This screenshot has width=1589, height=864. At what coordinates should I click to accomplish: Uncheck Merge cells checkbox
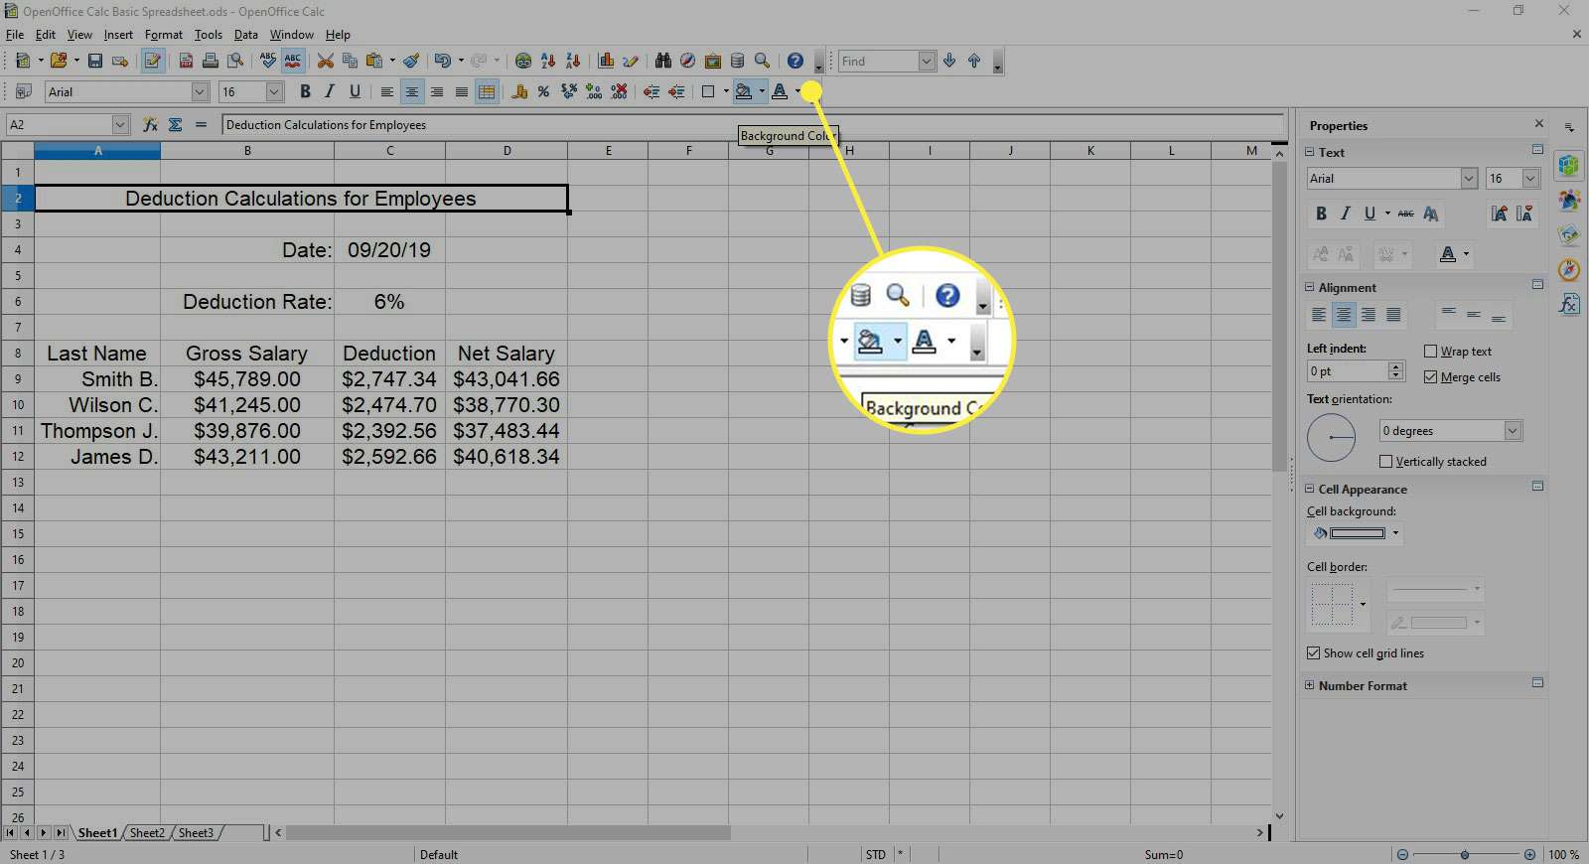(x=1430, y=376)
